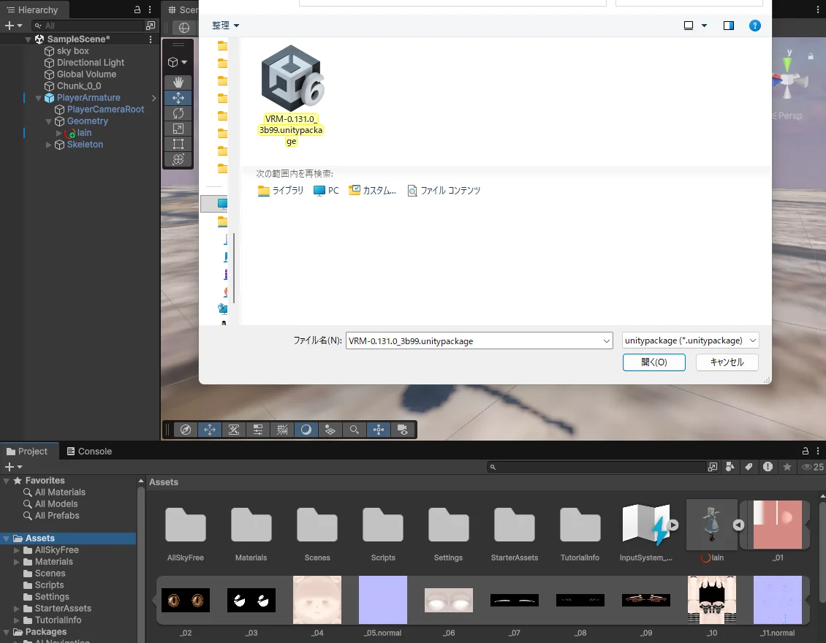Select the VRM-0.131.0_3b99.unitypackage file icon

(x=292, y=78)
